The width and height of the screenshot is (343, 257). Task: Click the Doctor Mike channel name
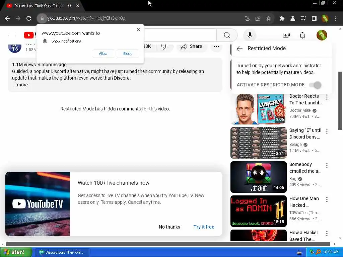[300, 110]
